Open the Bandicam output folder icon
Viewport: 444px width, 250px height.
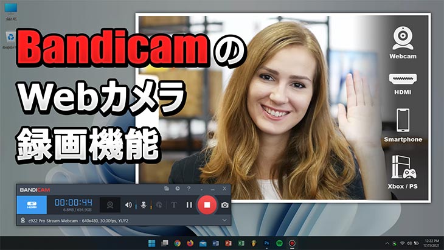coord(167,189)
